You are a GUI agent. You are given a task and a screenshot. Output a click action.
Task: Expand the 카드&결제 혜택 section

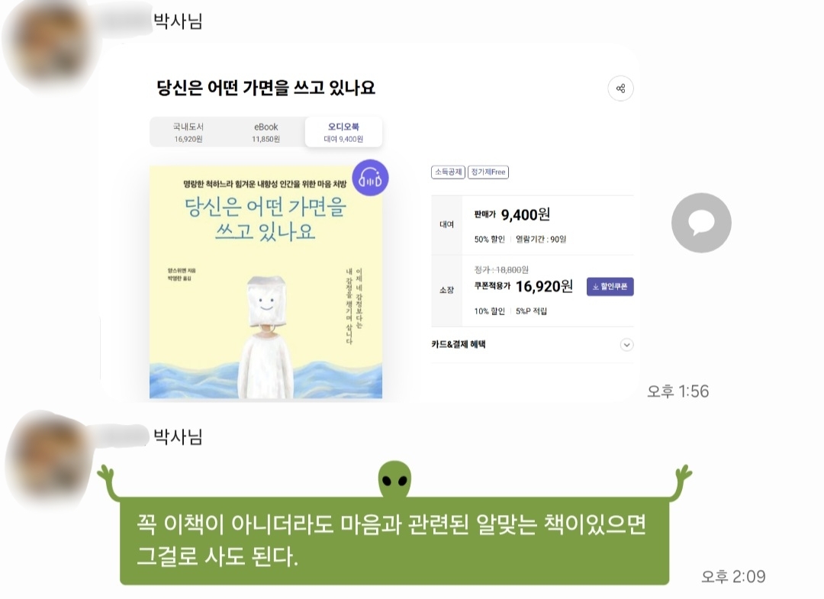pyautogui.click(x=533, y=345)
